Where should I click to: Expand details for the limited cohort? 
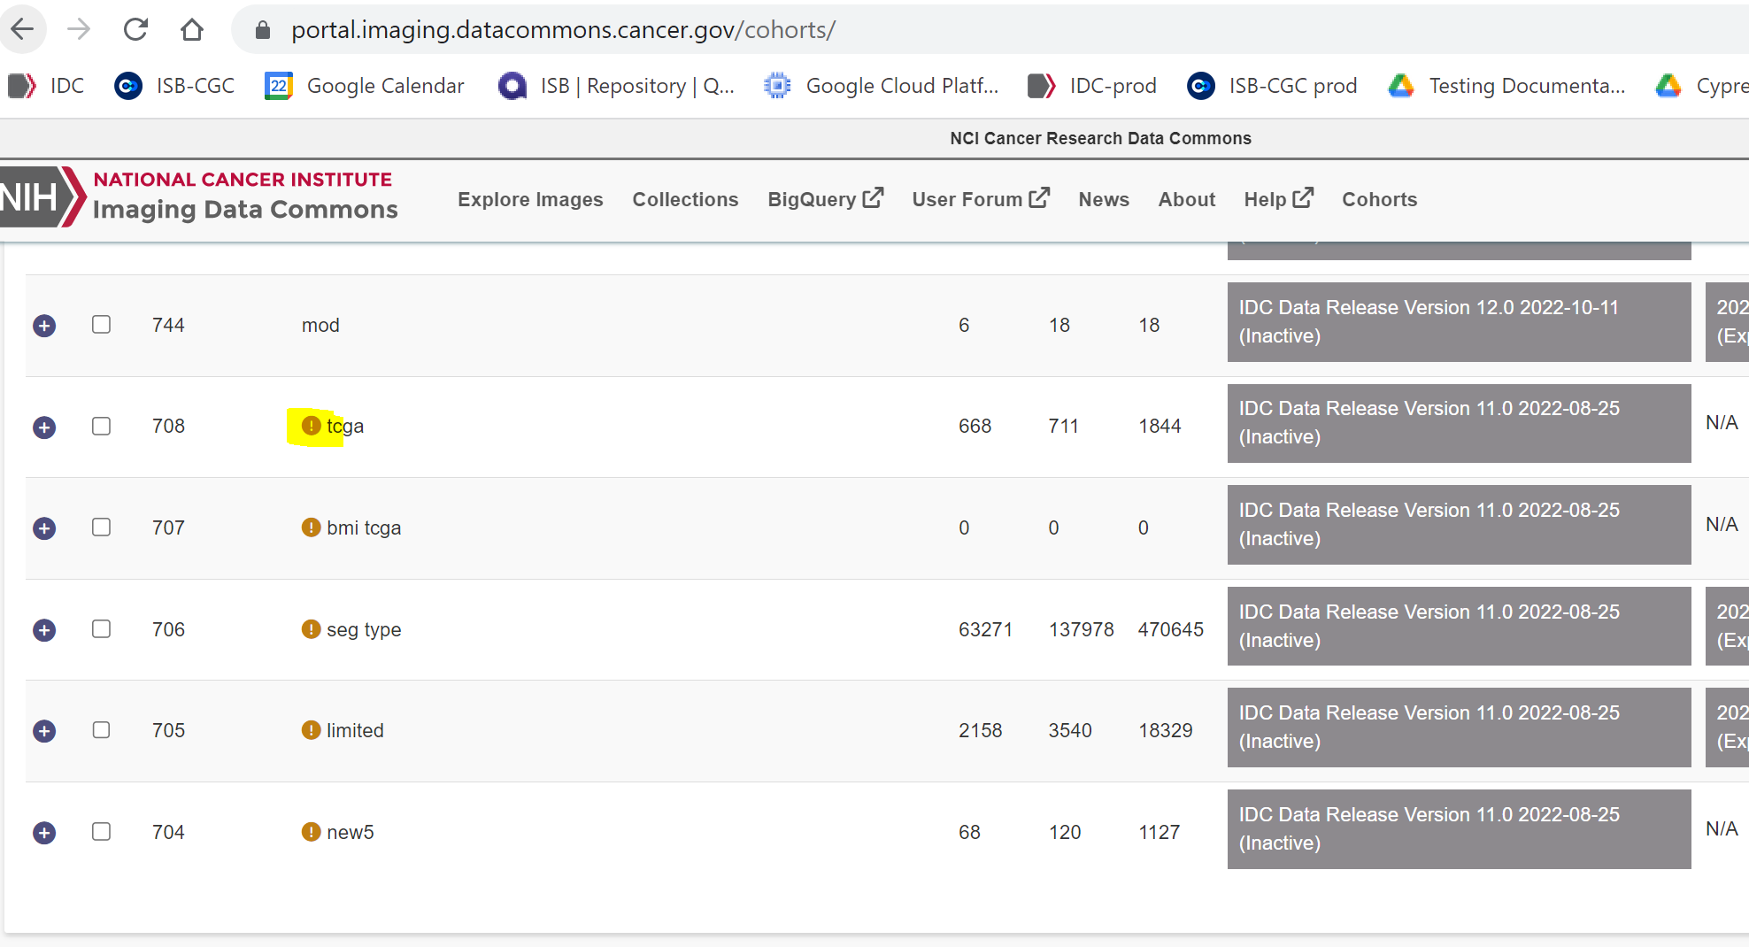click(44, 730)
